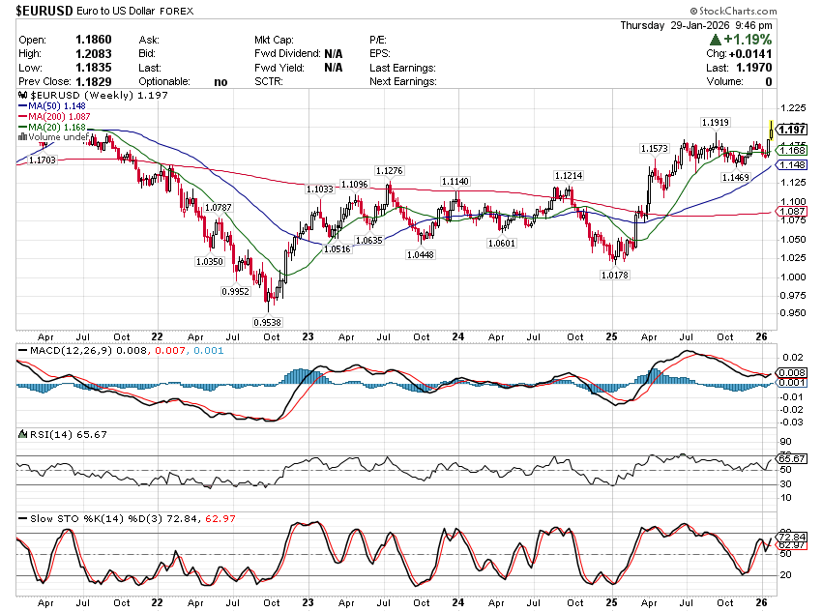Click the 1.0178 price low annotation

pyautogui.click(x=614, y=276)
